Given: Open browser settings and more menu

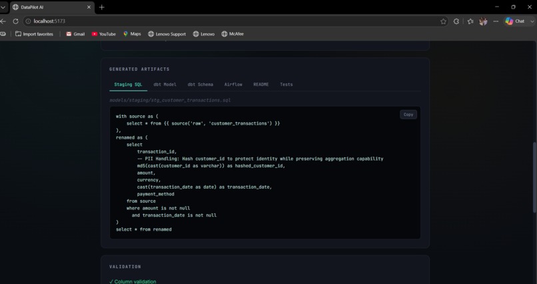Looking at the screenshot, I should tap(496, 21).
